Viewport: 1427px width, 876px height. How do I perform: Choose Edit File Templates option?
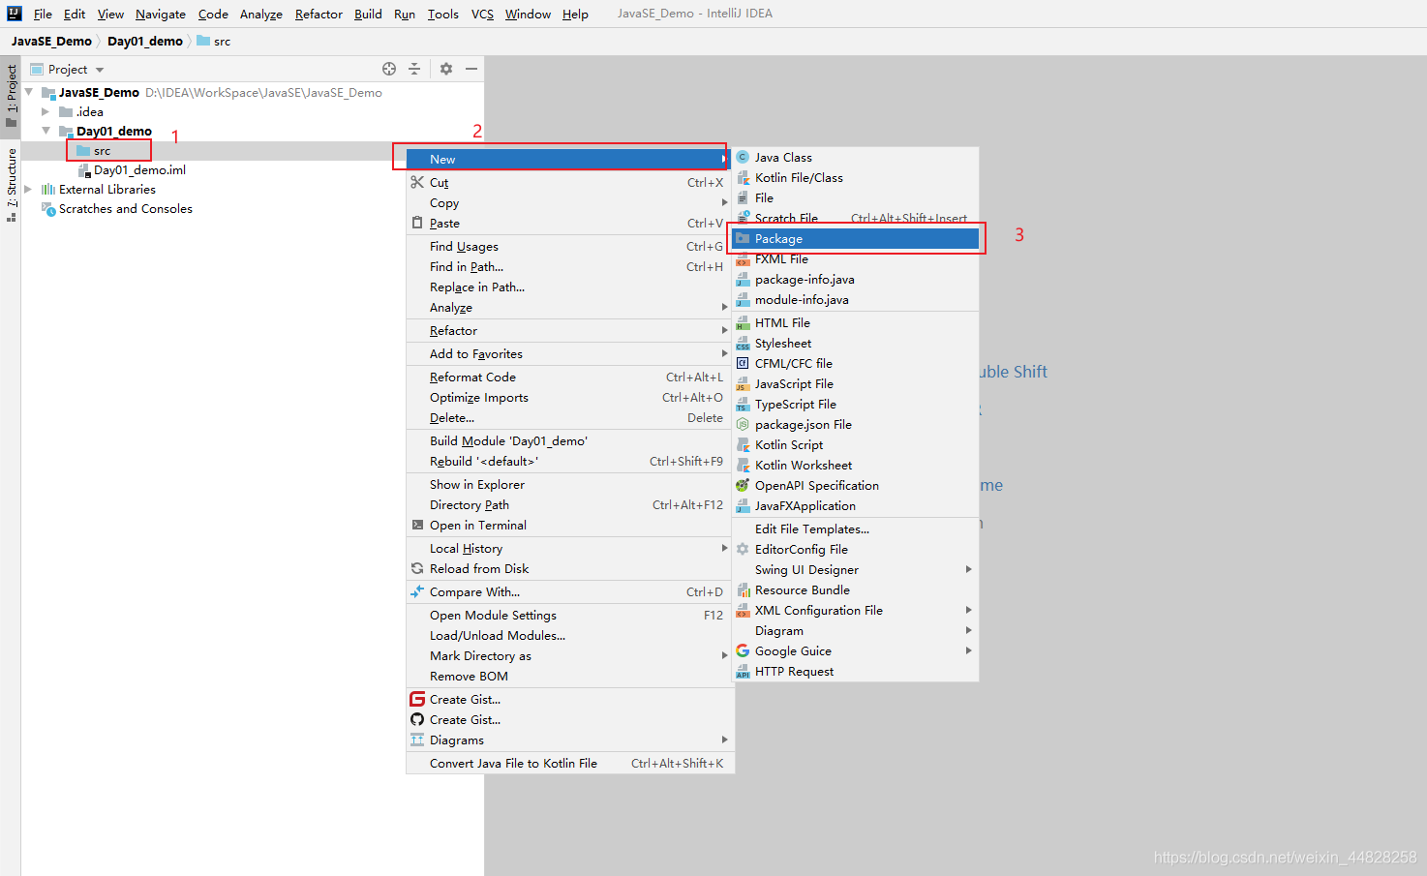pos(856,529)
